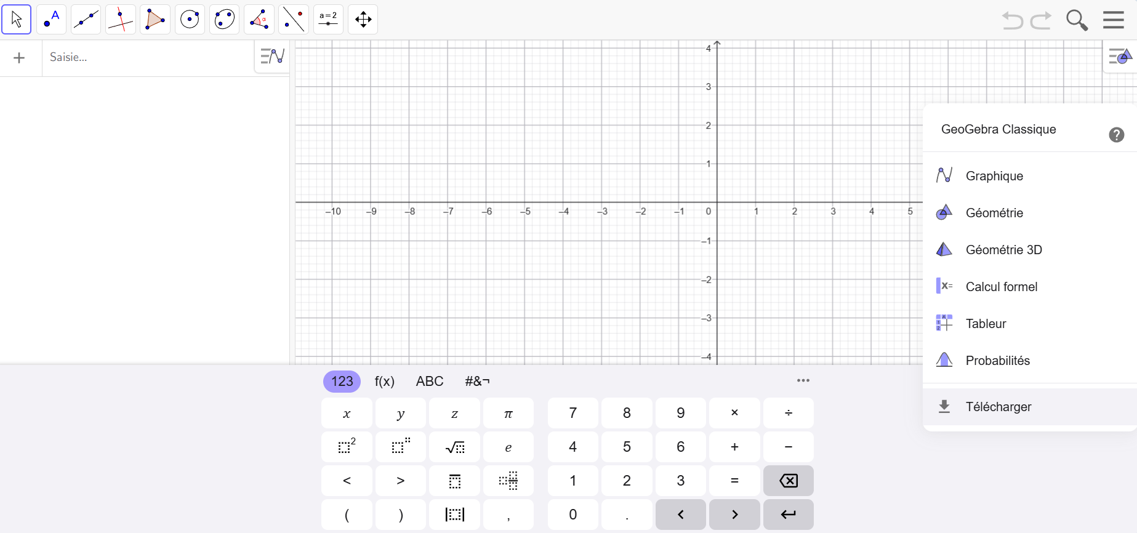1137x533 pixels.
Task: Select the Reflect about line tool
Action: coord(294,20)
